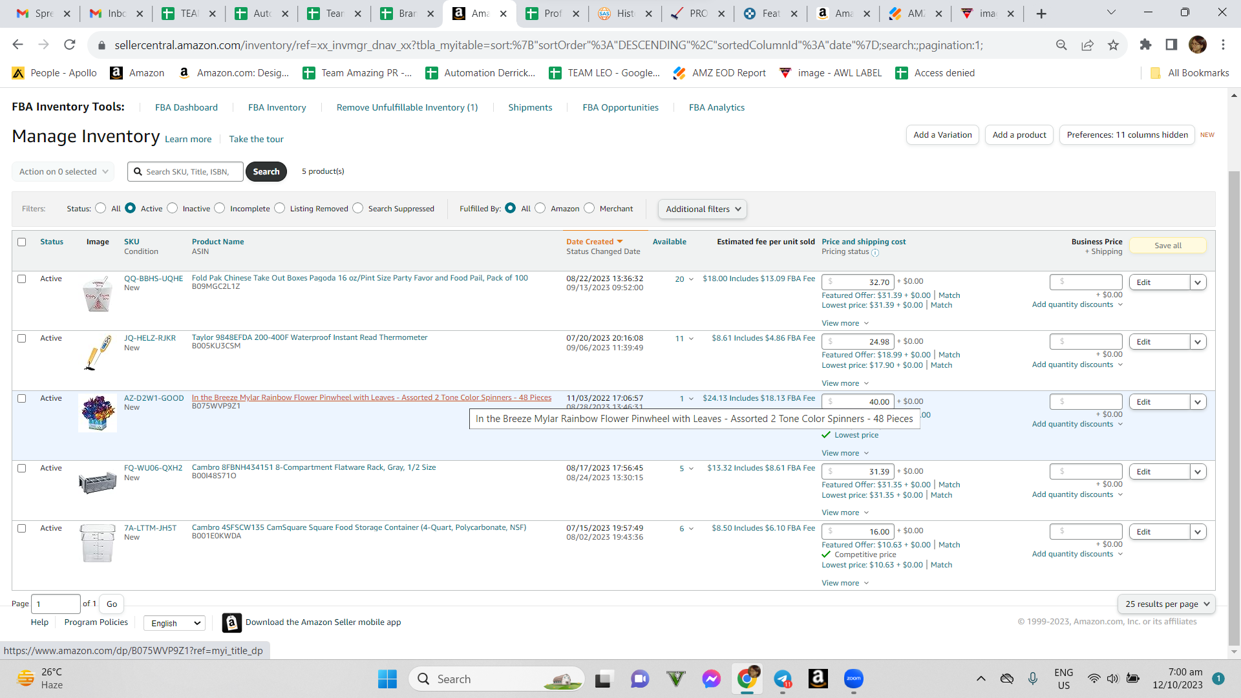Toggle the browser side panel icon
Viewport: 1241px width, 698px height.
click(1171, 45)
